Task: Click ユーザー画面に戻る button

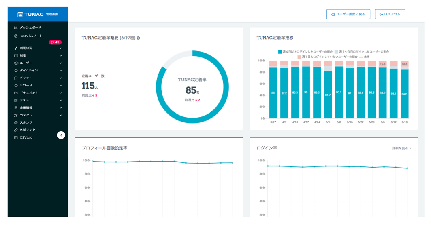Action: 348,14
